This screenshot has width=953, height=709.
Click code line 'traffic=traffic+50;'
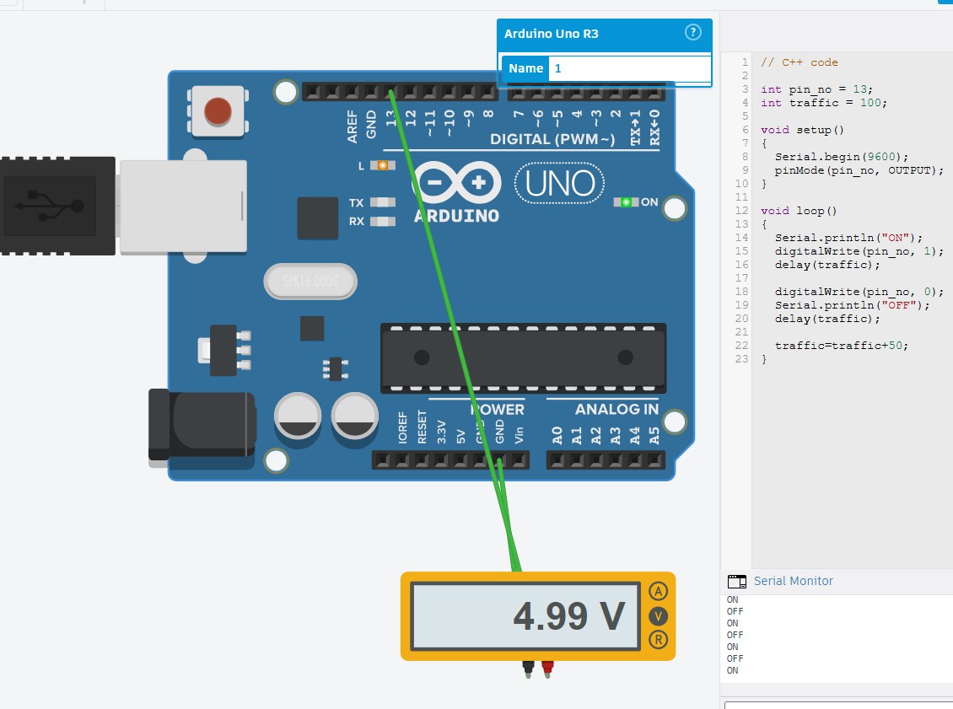(841, 345)
